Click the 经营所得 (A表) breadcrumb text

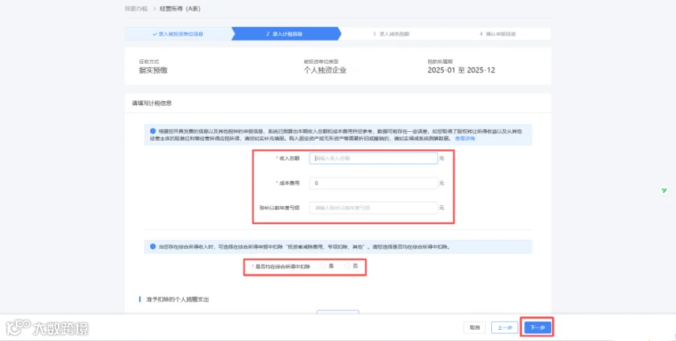180,8
